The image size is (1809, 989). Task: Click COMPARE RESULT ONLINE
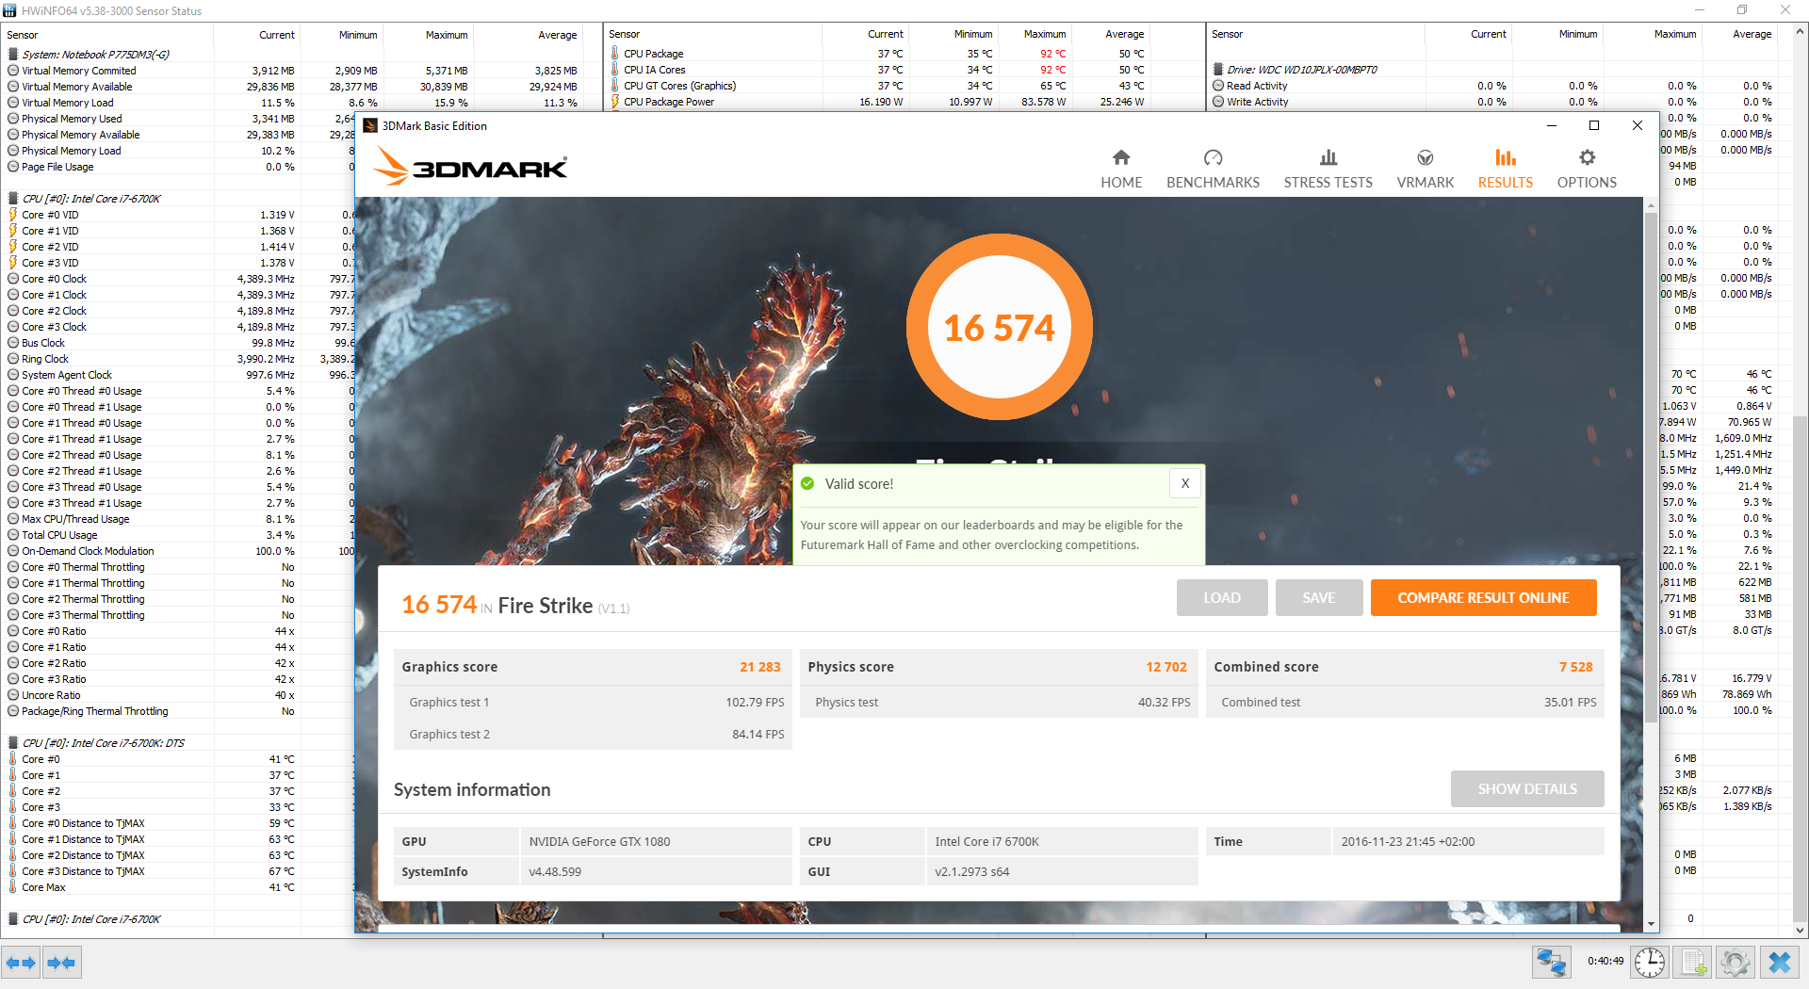[1483, 598]
